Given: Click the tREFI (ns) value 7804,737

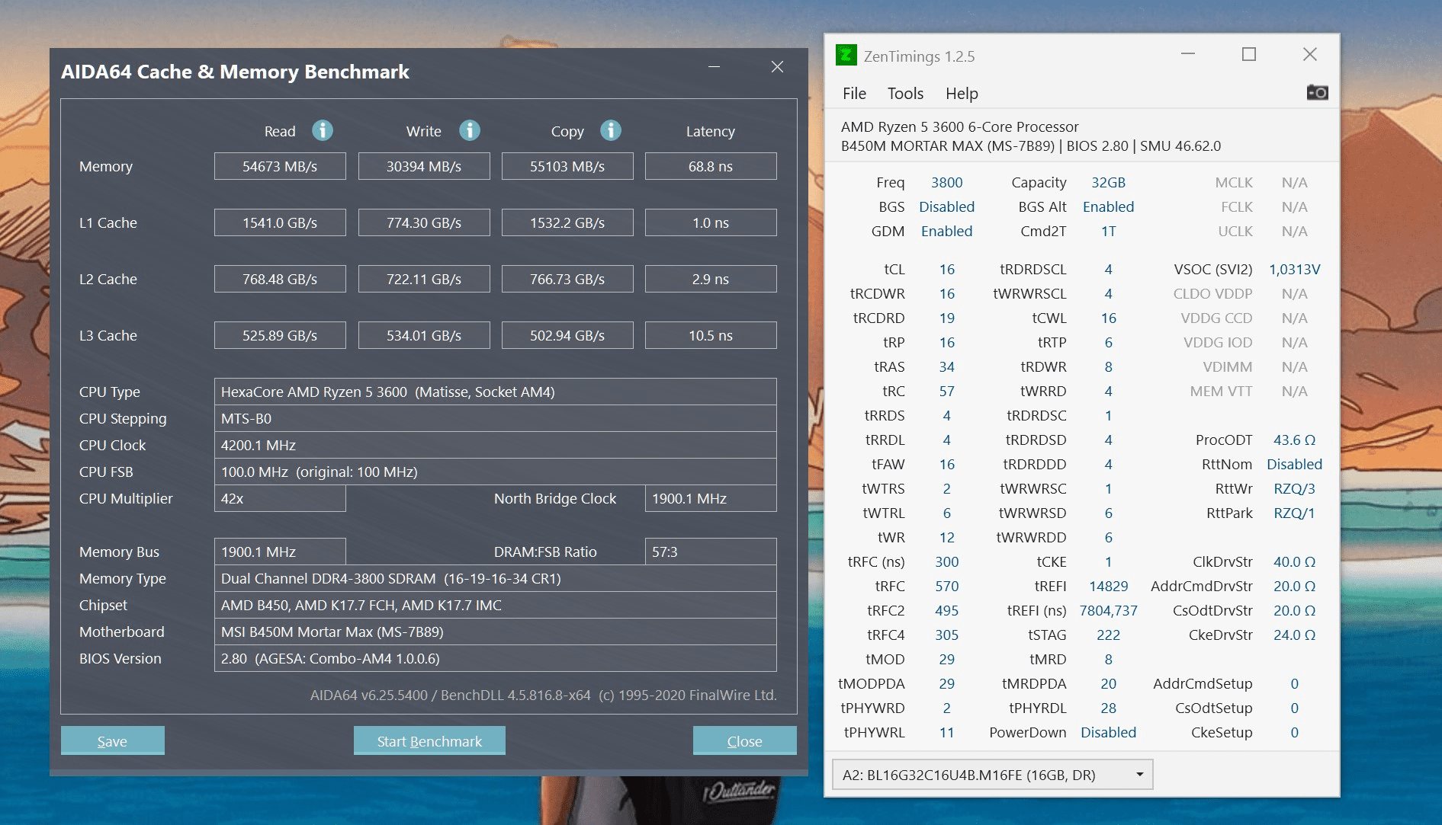Looking at the screenshot, I should (x=1108, y=610).
